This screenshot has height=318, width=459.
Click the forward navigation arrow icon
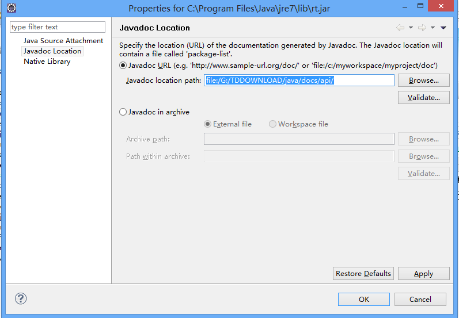click(422, 28)
